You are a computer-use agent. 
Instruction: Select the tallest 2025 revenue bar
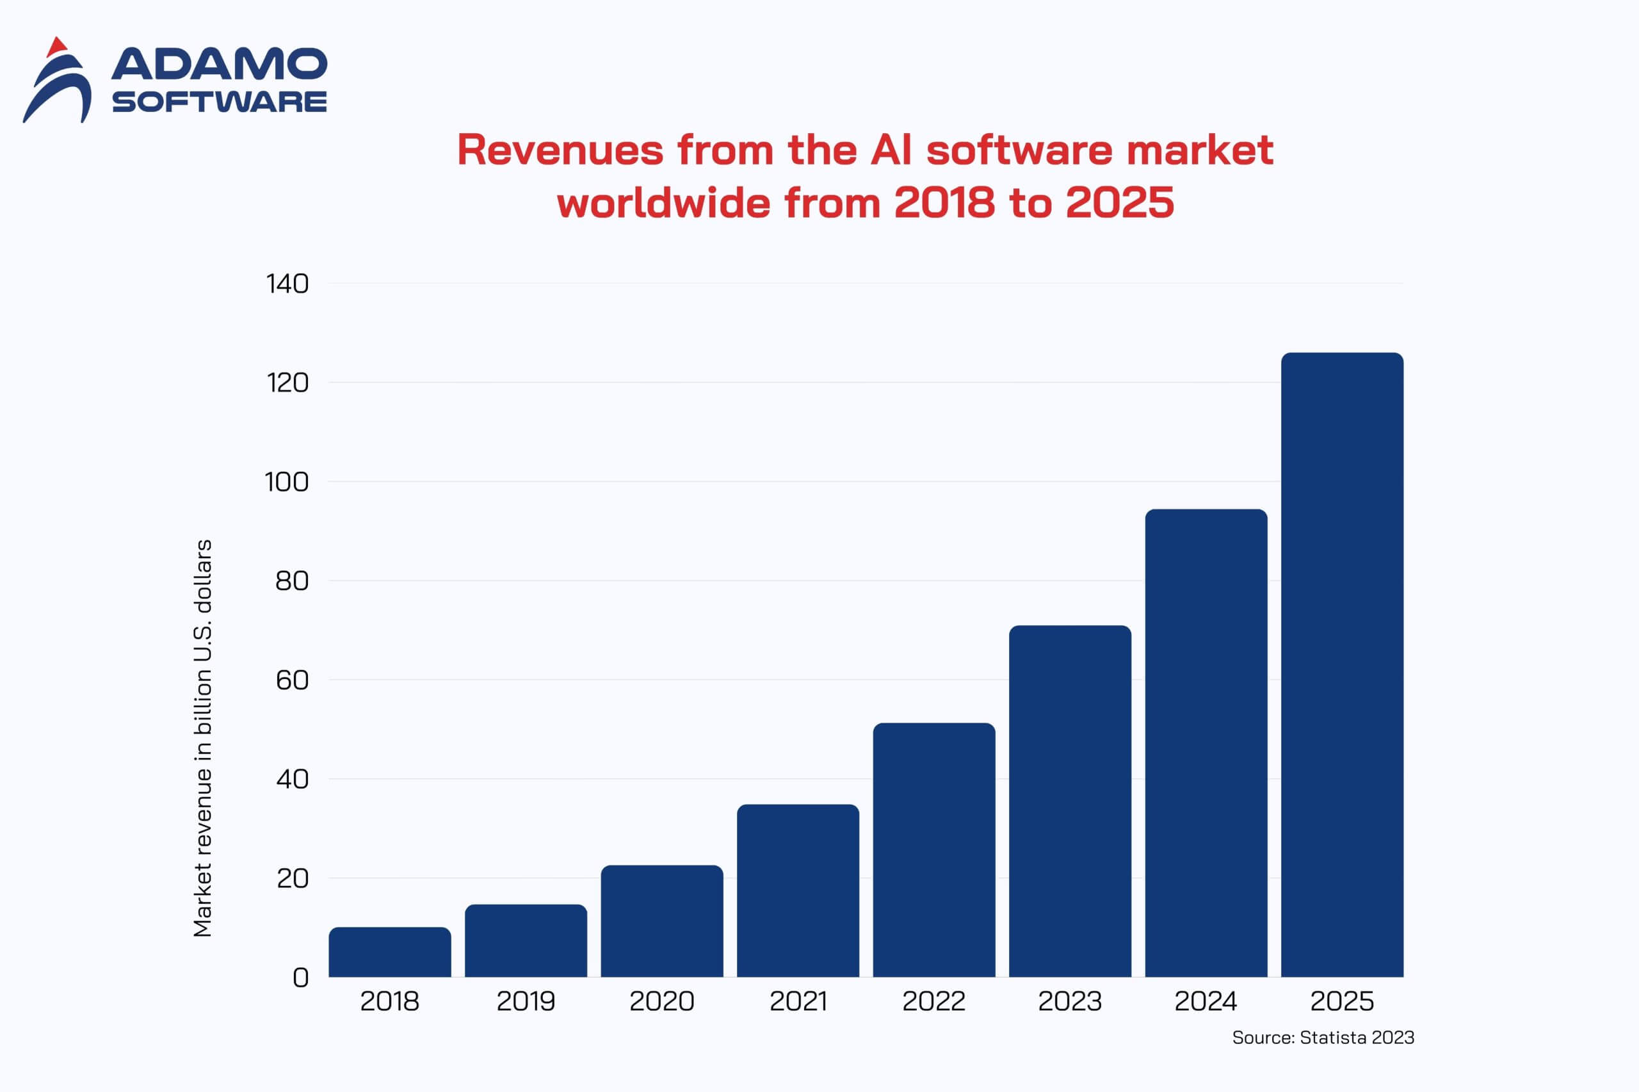click(1341, 664)
